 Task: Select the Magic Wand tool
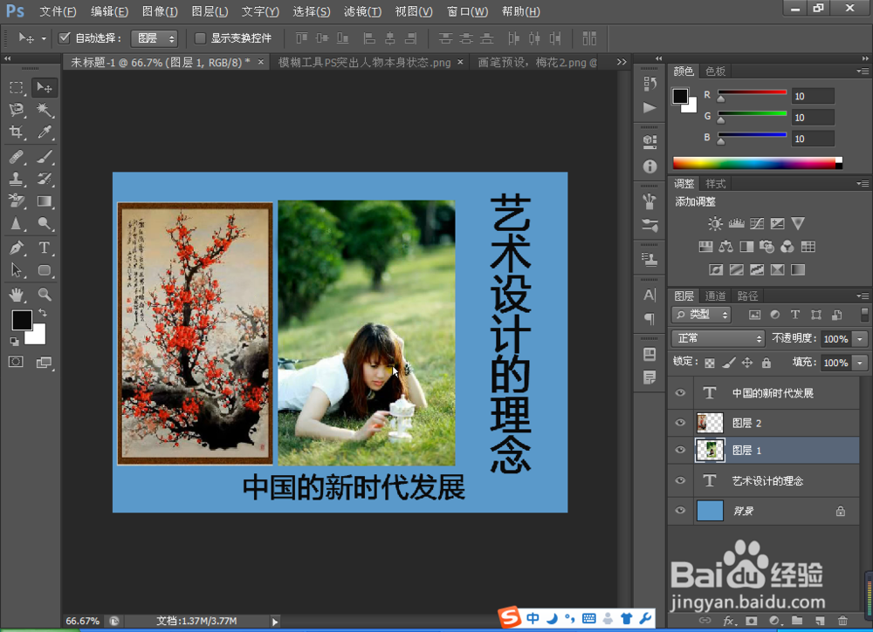pyautogui.click(x=44, y=110)
